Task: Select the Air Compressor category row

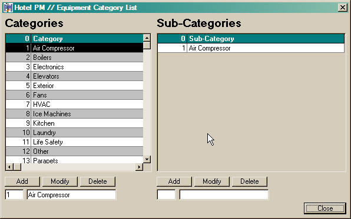Action: [x=74, y=48]
